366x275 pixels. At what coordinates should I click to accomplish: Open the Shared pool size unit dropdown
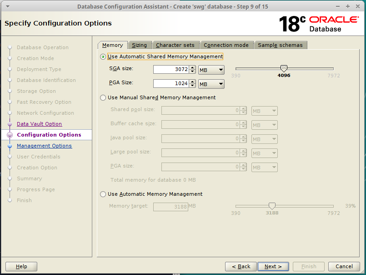(265, 111)
